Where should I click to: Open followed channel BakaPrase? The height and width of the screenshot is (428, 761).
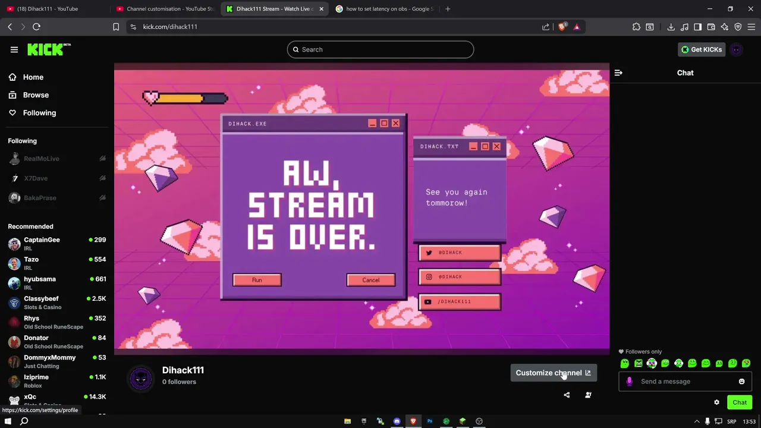[x=57, y=198]
